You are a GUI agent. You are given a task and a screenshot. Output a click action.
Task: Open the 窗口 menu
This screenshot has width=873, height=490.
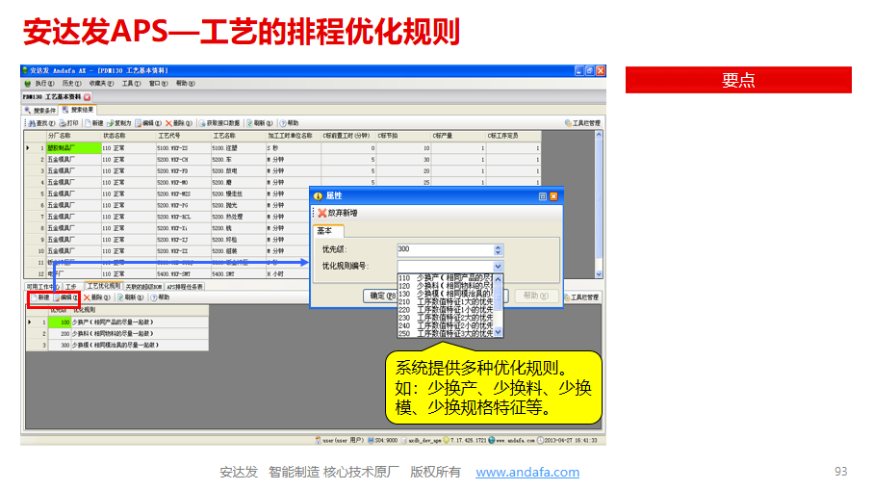point(158,84)
